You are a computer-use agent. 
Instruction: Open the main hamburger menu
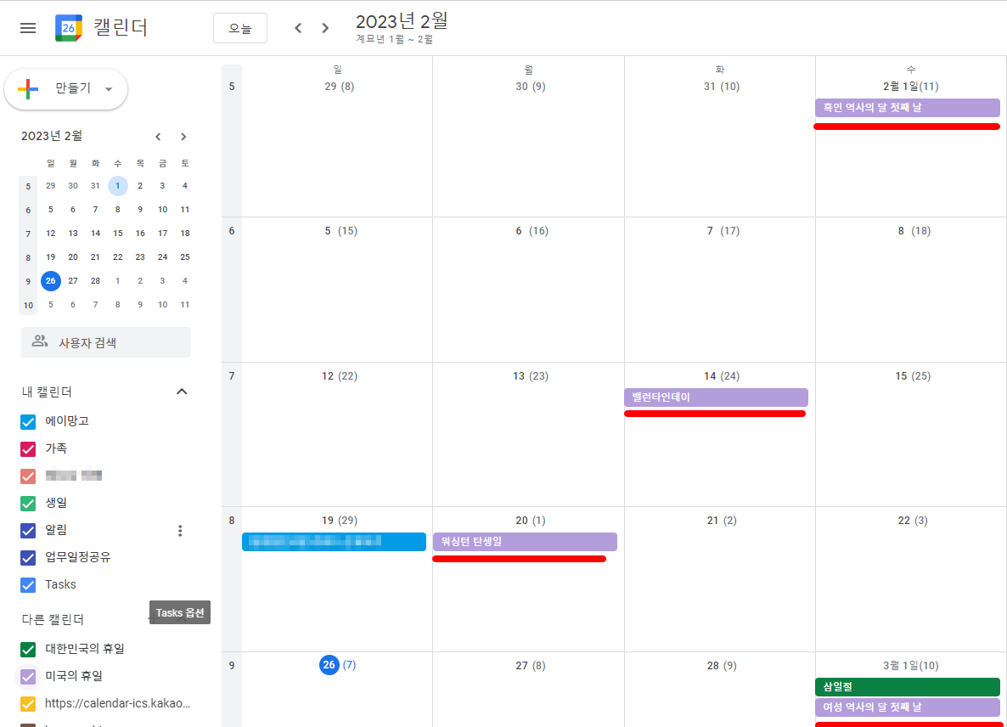pyautogui.click(x=27, y=27)
